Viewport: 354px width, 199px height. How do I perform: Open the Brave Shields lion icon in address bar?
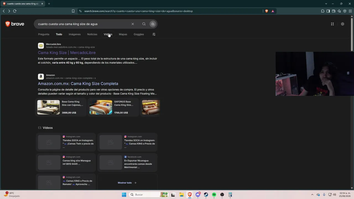(267, 11)
